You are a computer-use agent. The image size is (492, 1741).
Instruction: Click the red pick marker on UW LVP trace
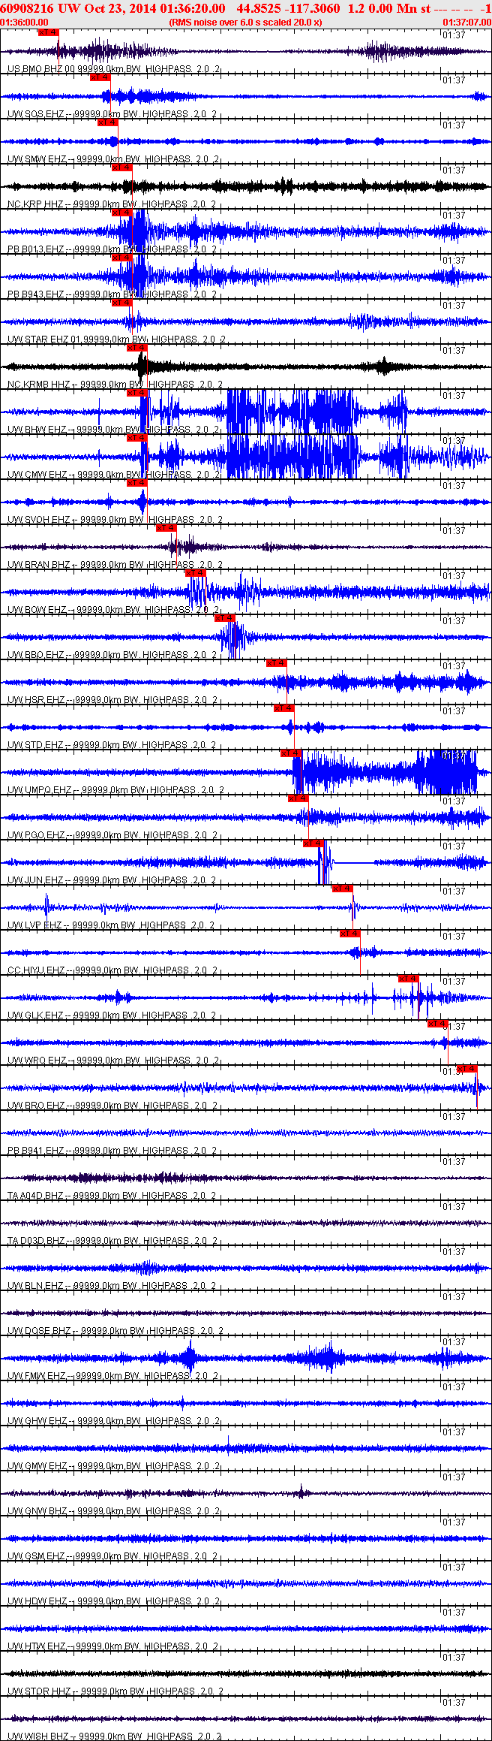(343, 889)
